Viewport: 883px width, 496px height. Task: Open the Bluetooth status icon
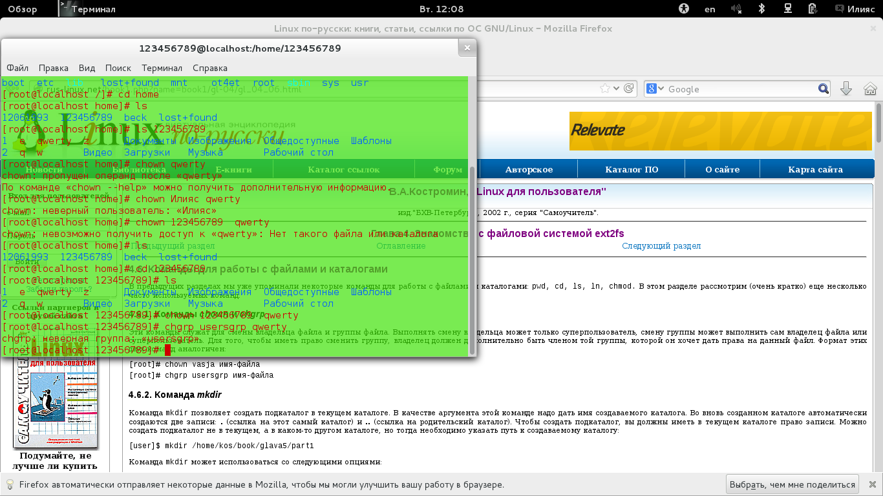pyautogui.click(x=761, y=9)
